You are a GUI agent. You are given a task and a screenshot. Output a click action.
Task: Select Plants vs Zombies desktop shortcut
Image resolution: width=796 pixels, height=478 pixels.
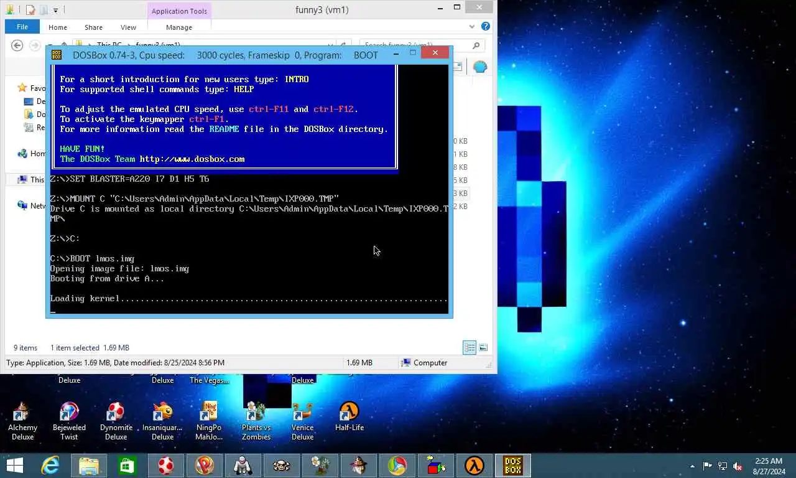coord(256,421)
